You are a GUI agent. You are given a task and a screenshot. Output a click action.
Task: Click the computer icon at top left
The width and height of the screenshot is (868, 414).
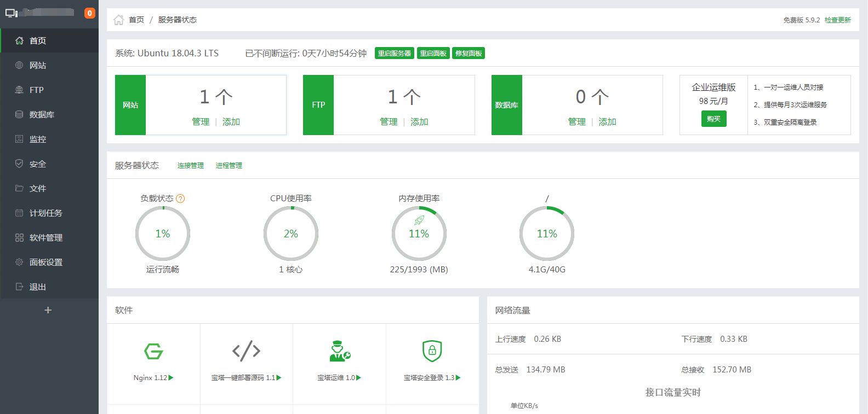pyautogui.click(x=12, y=13)
